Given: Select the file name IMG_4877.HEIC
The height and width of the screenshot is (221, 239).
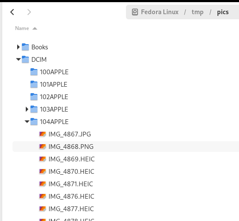Looking at the screenshot, I should click(71, 209).
